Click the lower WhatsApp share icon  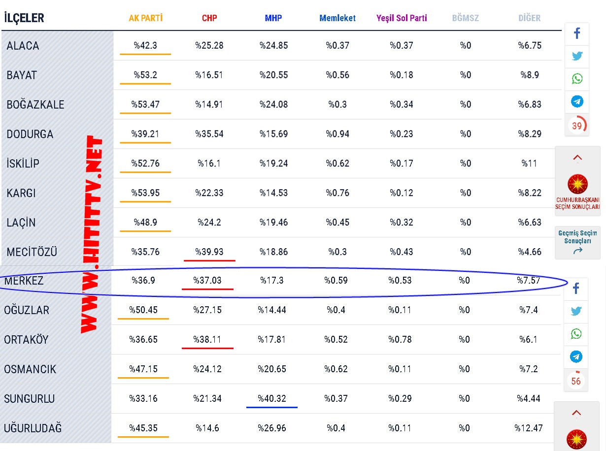coord(576,334)
